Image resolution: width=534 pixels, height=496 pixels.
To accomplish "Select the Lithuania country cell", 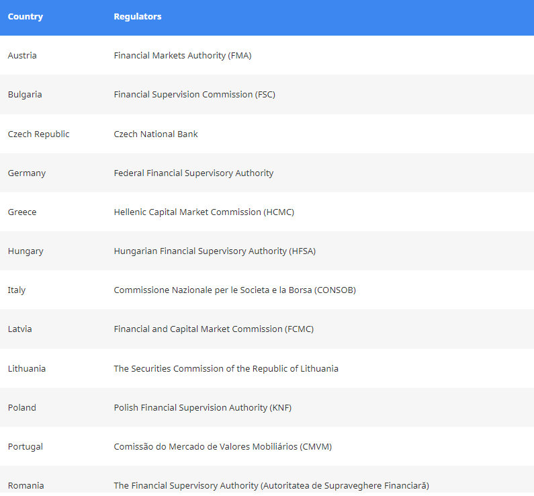I will [x=27, y=368].
